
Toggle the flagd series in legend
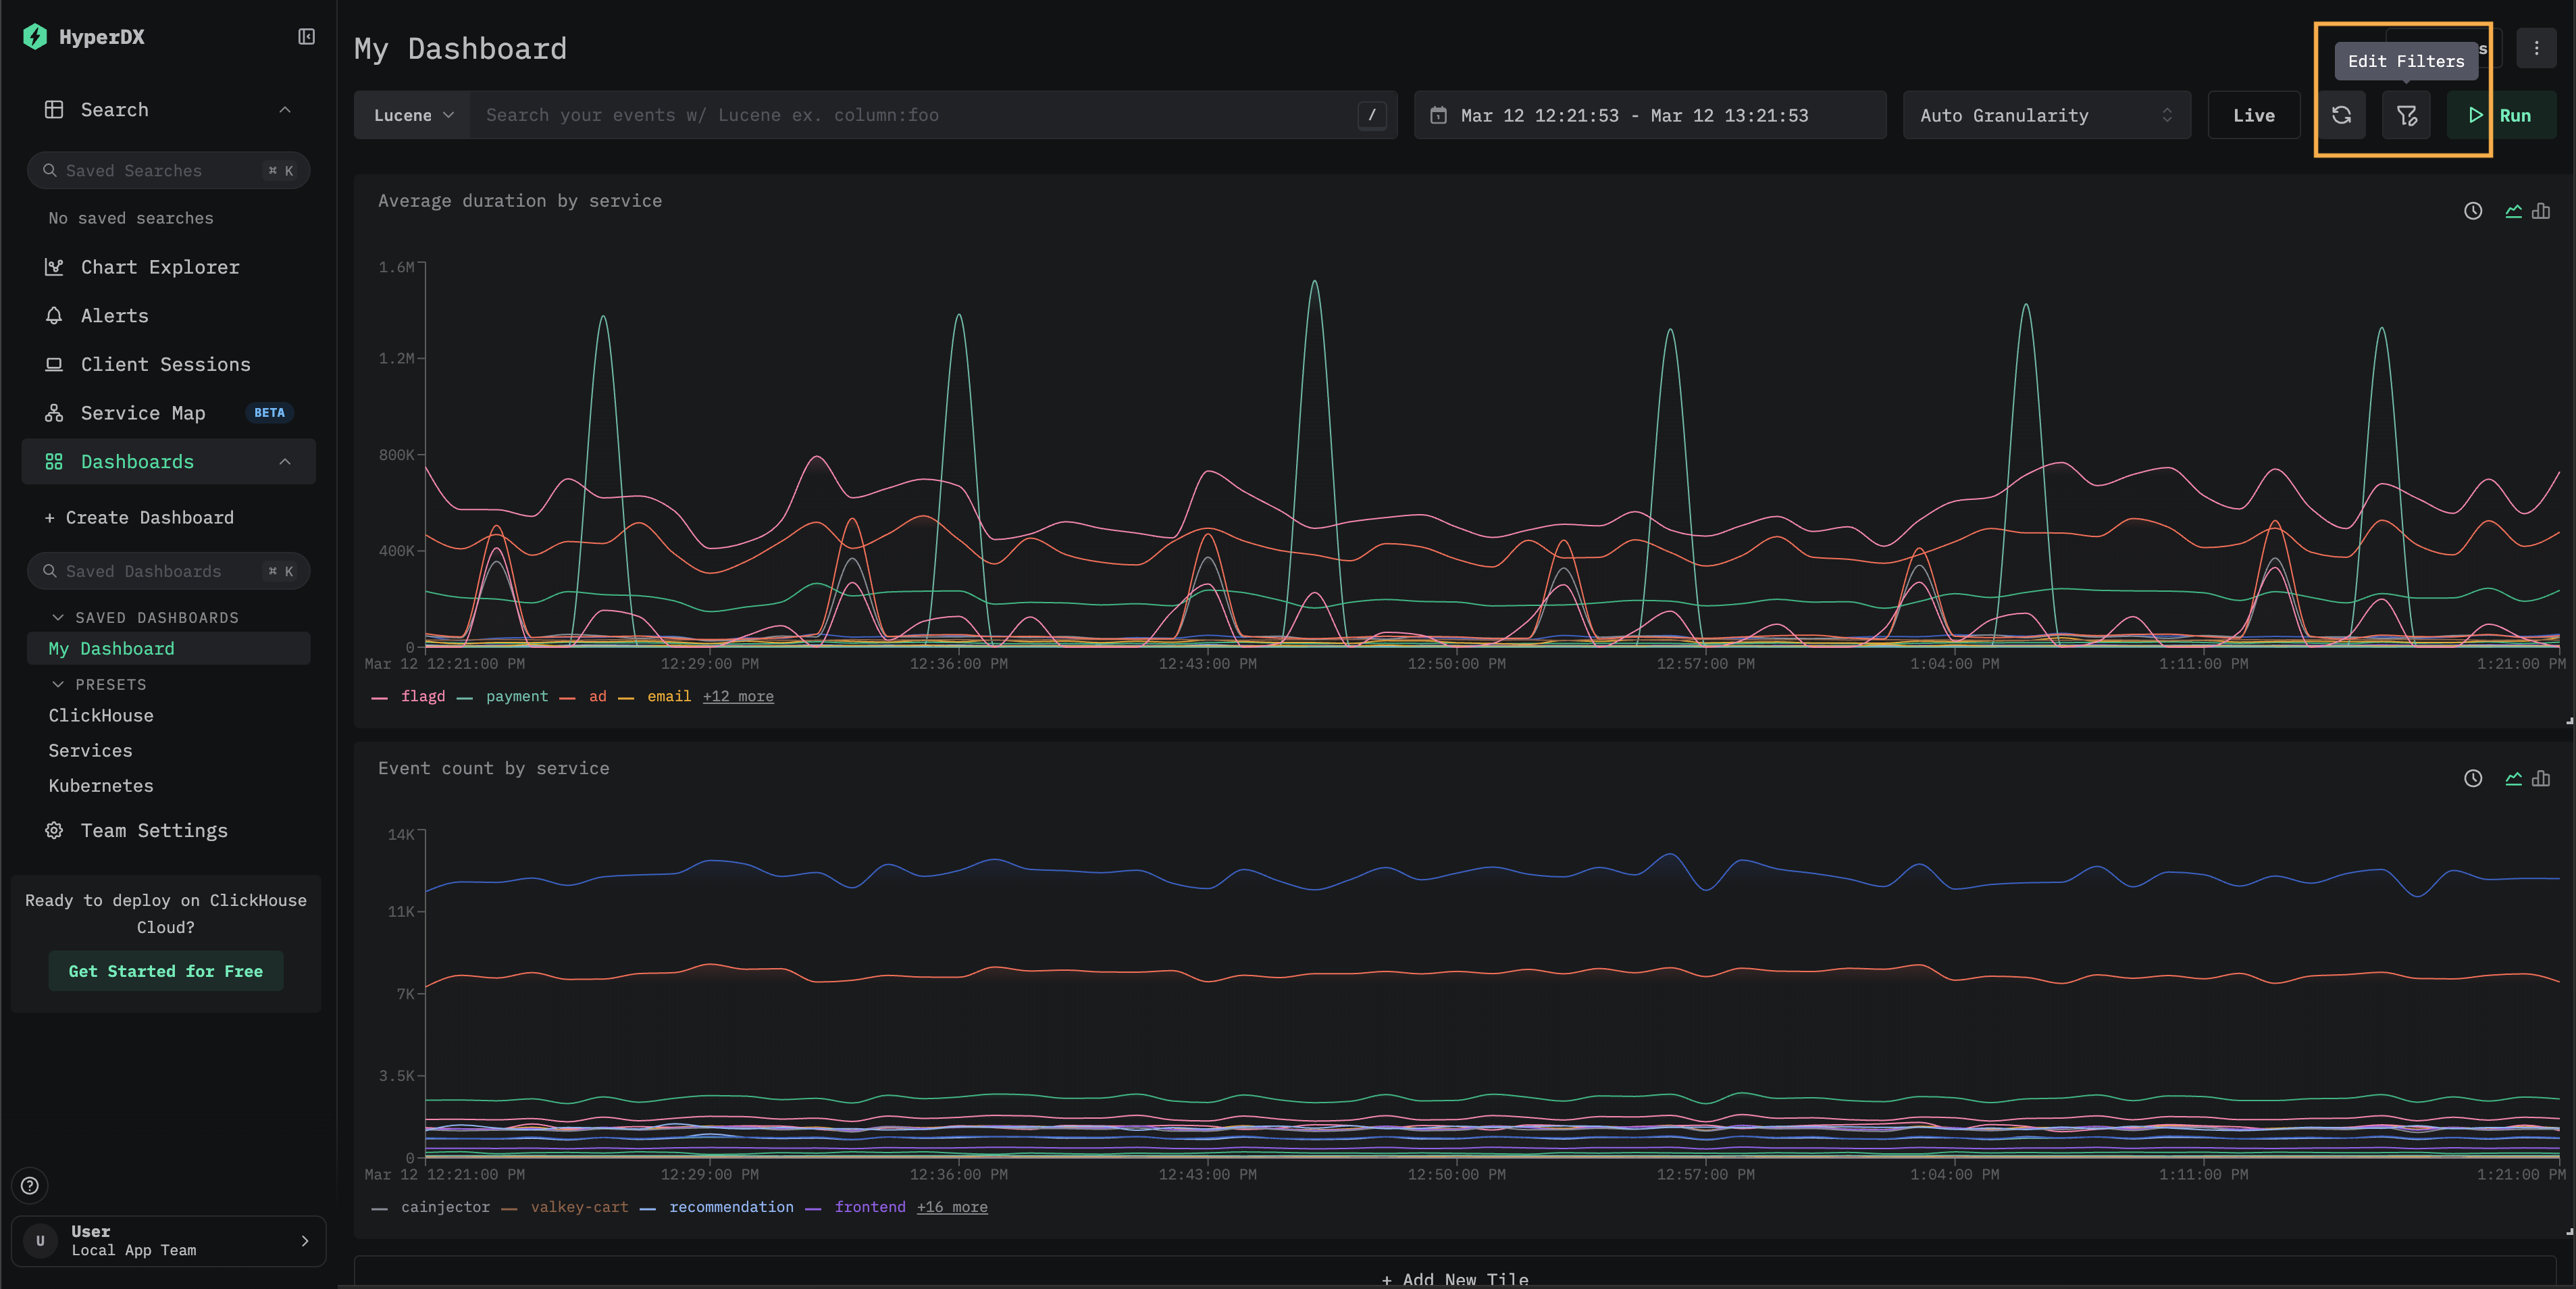(422, 696)
